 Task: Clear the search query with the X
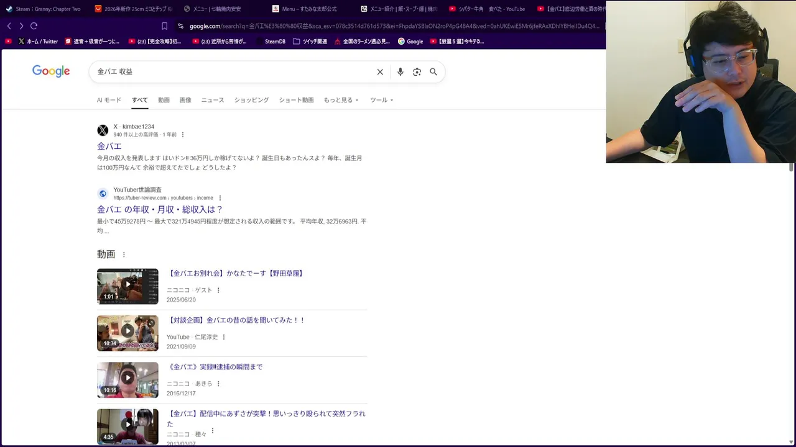[x=380, y=72]
